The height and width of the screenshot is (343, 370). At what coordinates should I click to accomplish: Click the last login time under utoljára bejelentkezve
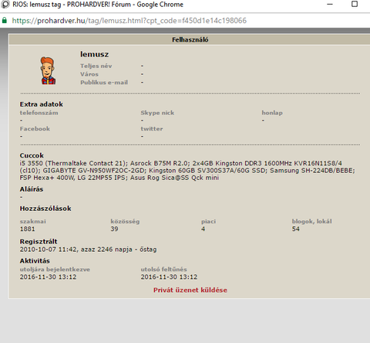tap(49, 277)
